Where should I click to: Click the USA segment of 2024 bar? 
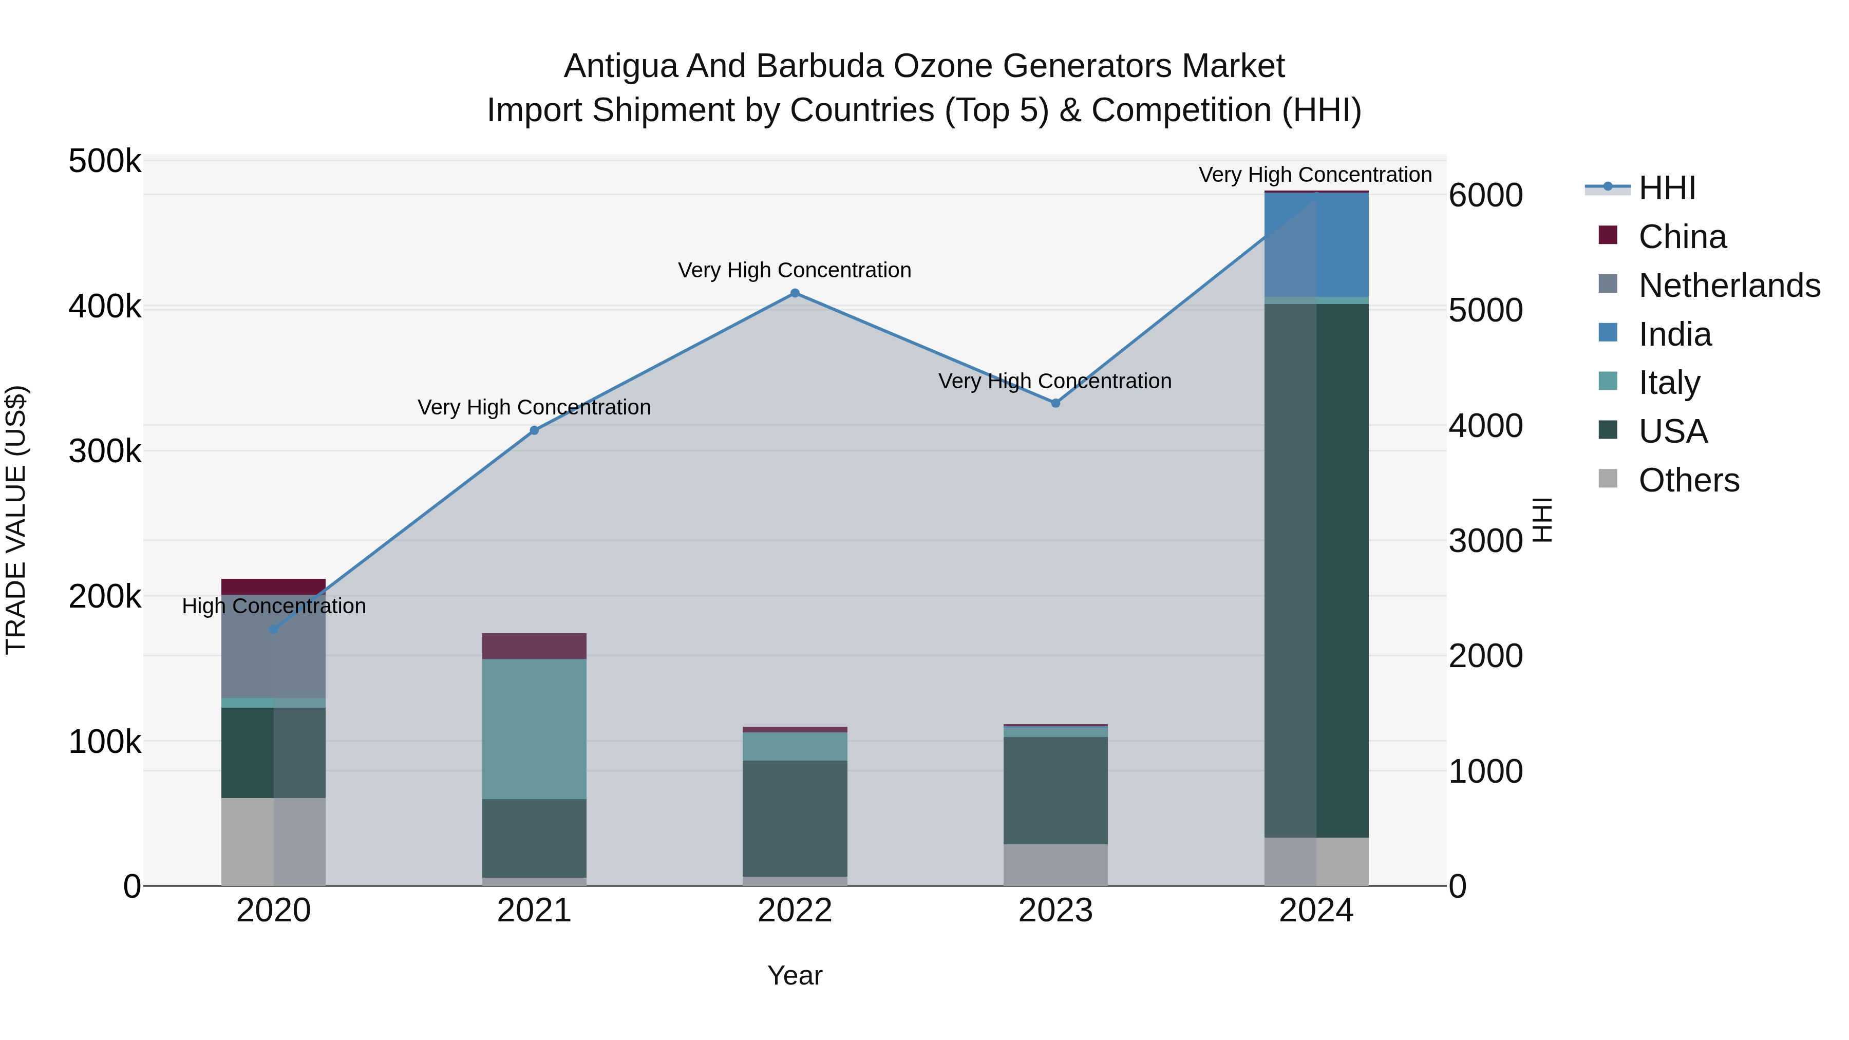pyautogui.click(x=1316, y=571)
